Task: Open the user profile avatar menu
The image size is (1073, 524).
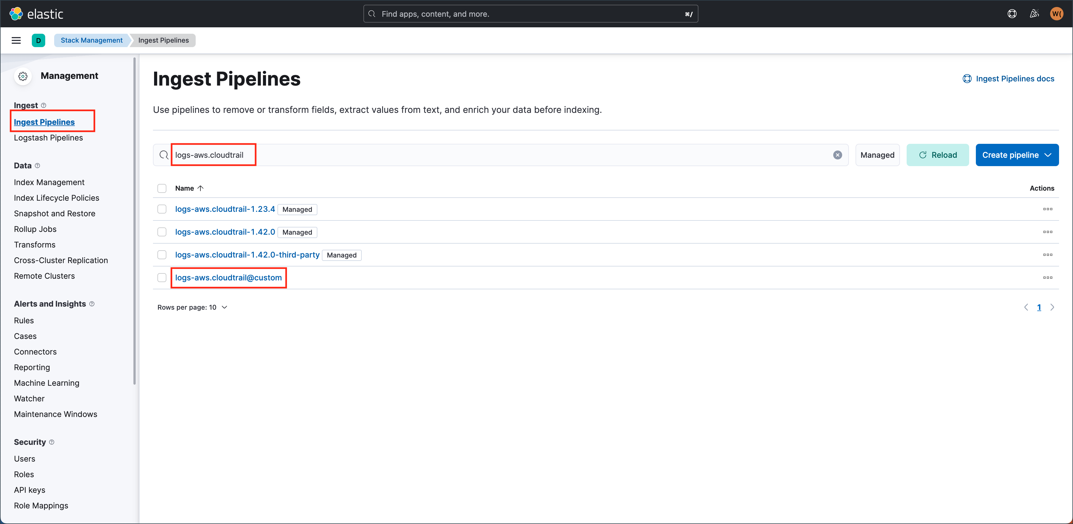Action: point(1056,13)
